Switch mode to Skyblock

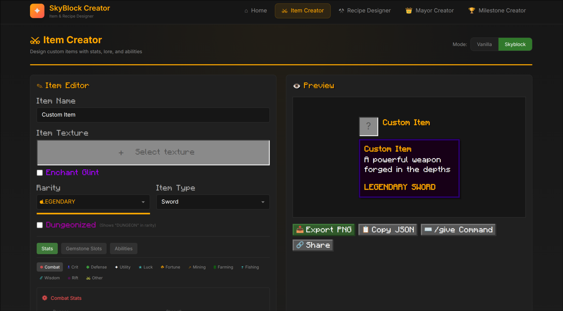pos(515,44)
